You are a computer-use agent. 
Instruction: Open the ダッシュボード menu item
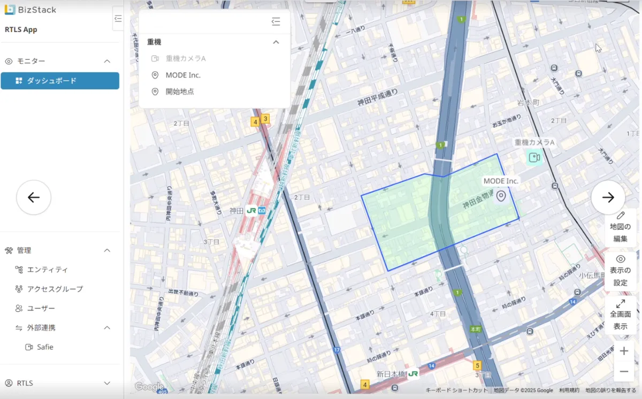coord(60,81)
